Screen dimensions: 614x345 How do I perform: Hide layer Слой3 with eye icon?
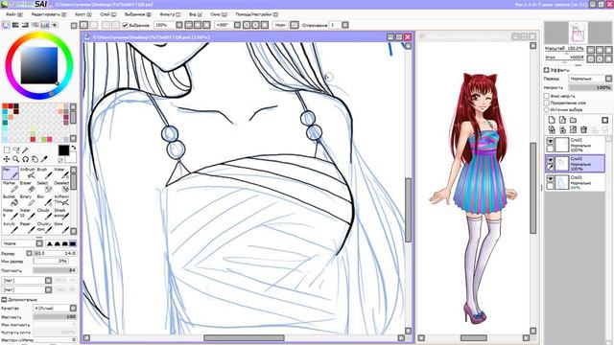pyautogui.click(x=550, y=160)
